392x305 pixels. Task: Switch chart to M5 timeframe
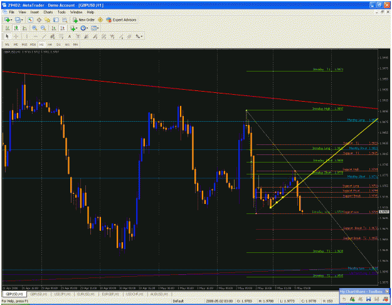(16, 45)
